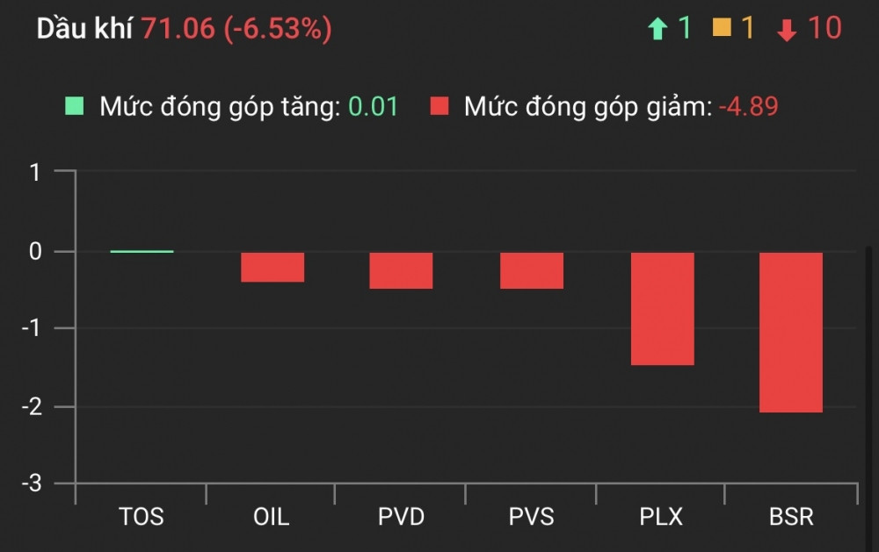Toggle the 'Mức đóng góp tăng' legend
Viewport: 879px width, 552px height.
(x=219, y=107)
